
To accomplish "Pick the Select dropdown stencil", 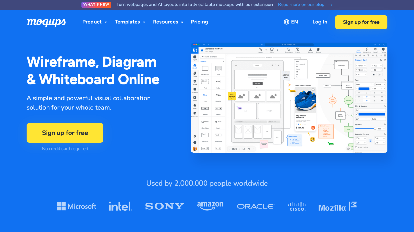I will pos(218,110).
